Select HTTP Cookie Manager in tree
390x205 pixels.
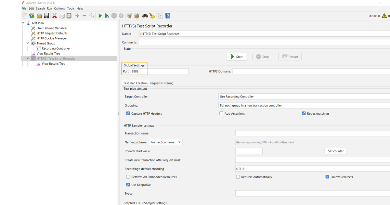pos(52,38)
